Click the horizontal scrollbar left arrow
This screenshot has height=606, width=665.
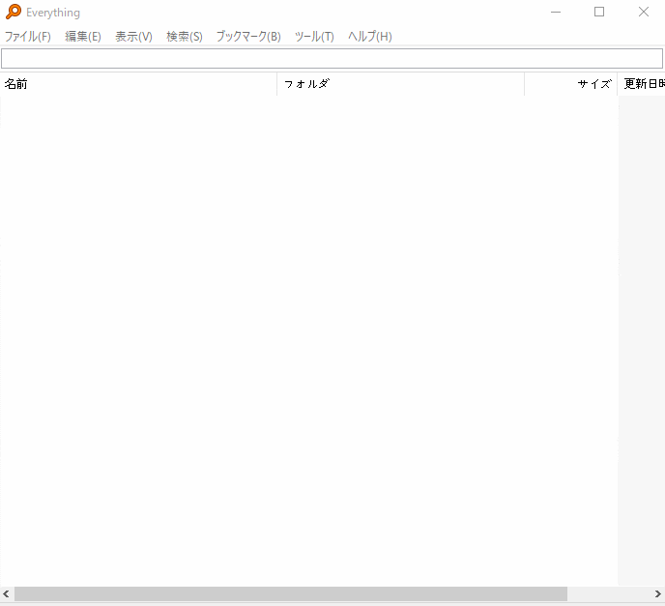coord(6,593)
